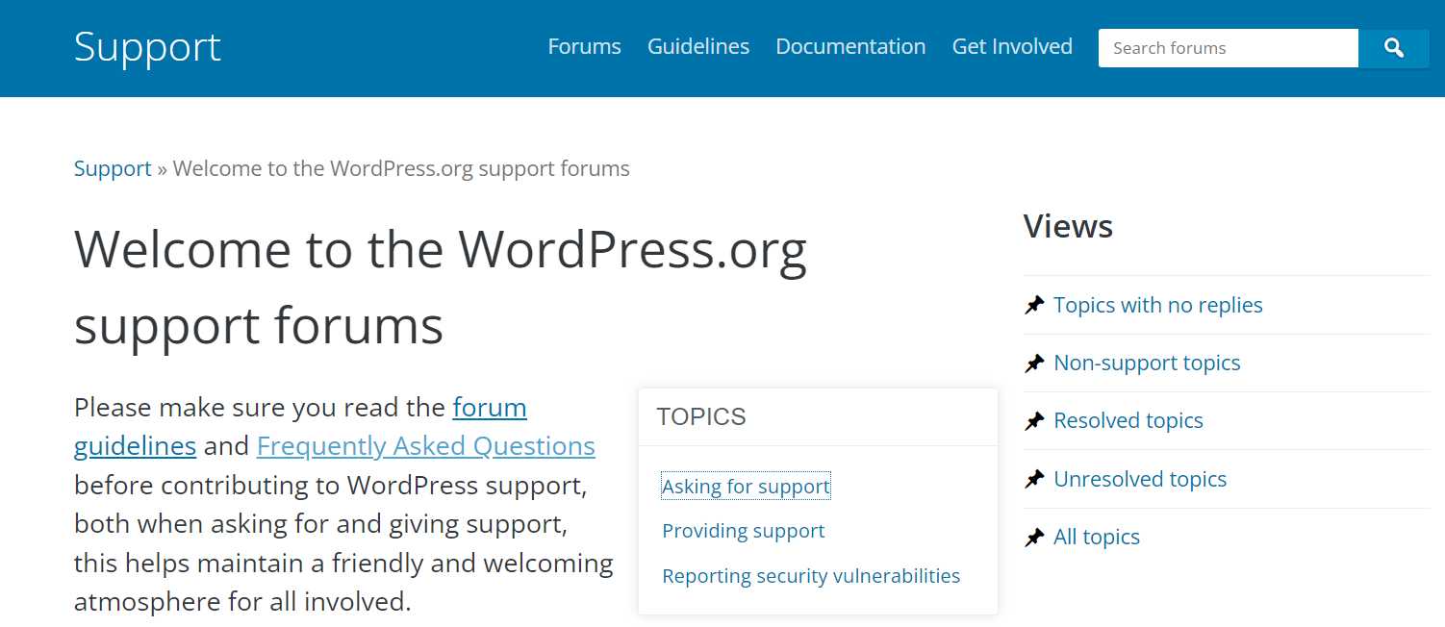The image size is (1445, 627).
Task: Open Reporting security vulnerabilities topic
Action: point(811,576)
